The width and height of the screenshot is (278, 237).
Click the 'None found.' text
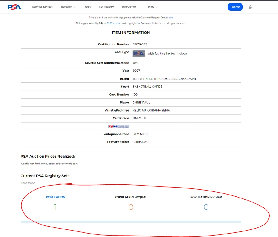(28, 183)
